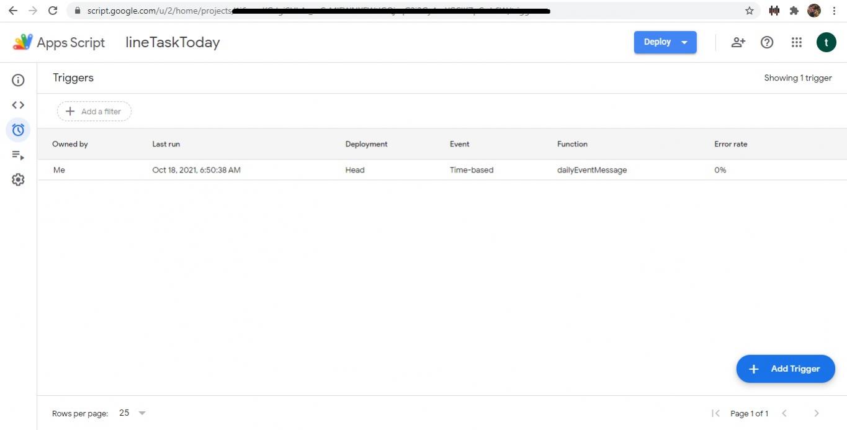Image resolution: width=847 pixels, height=430 pixels.
Task: Click the Owned by column header
Action: [x=70, y=144]
